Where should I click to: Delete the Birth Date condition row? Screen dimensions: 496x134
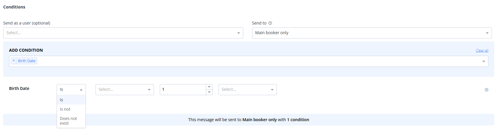(x=486, y=90)
